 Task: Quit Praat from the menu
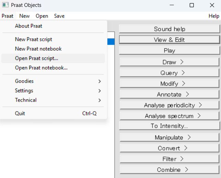(x=53, y=114)
